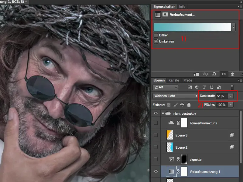Click the reset adjustment arrow icon
This screenshot has width=243, height=182.
(x=214, y=74)
